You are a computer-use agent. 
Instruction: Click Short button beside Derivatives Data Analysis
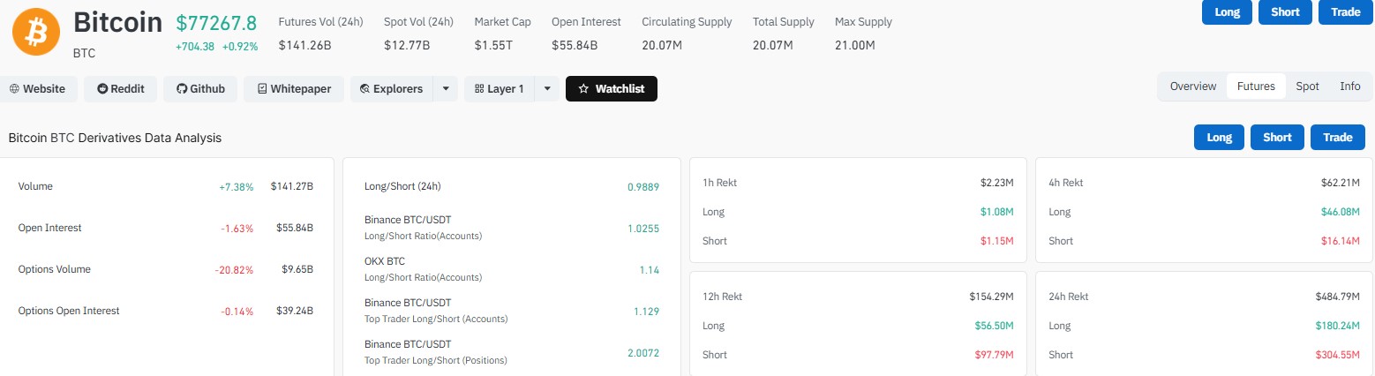click(1277, 138)
